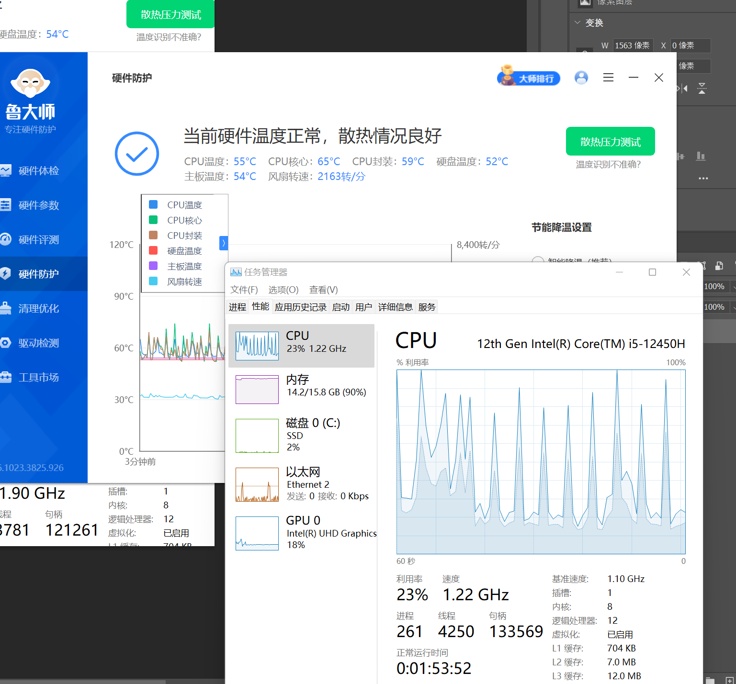Click flip horizontal icon in Photoshop panel
The image size is (736, 684).
(682, 88)
